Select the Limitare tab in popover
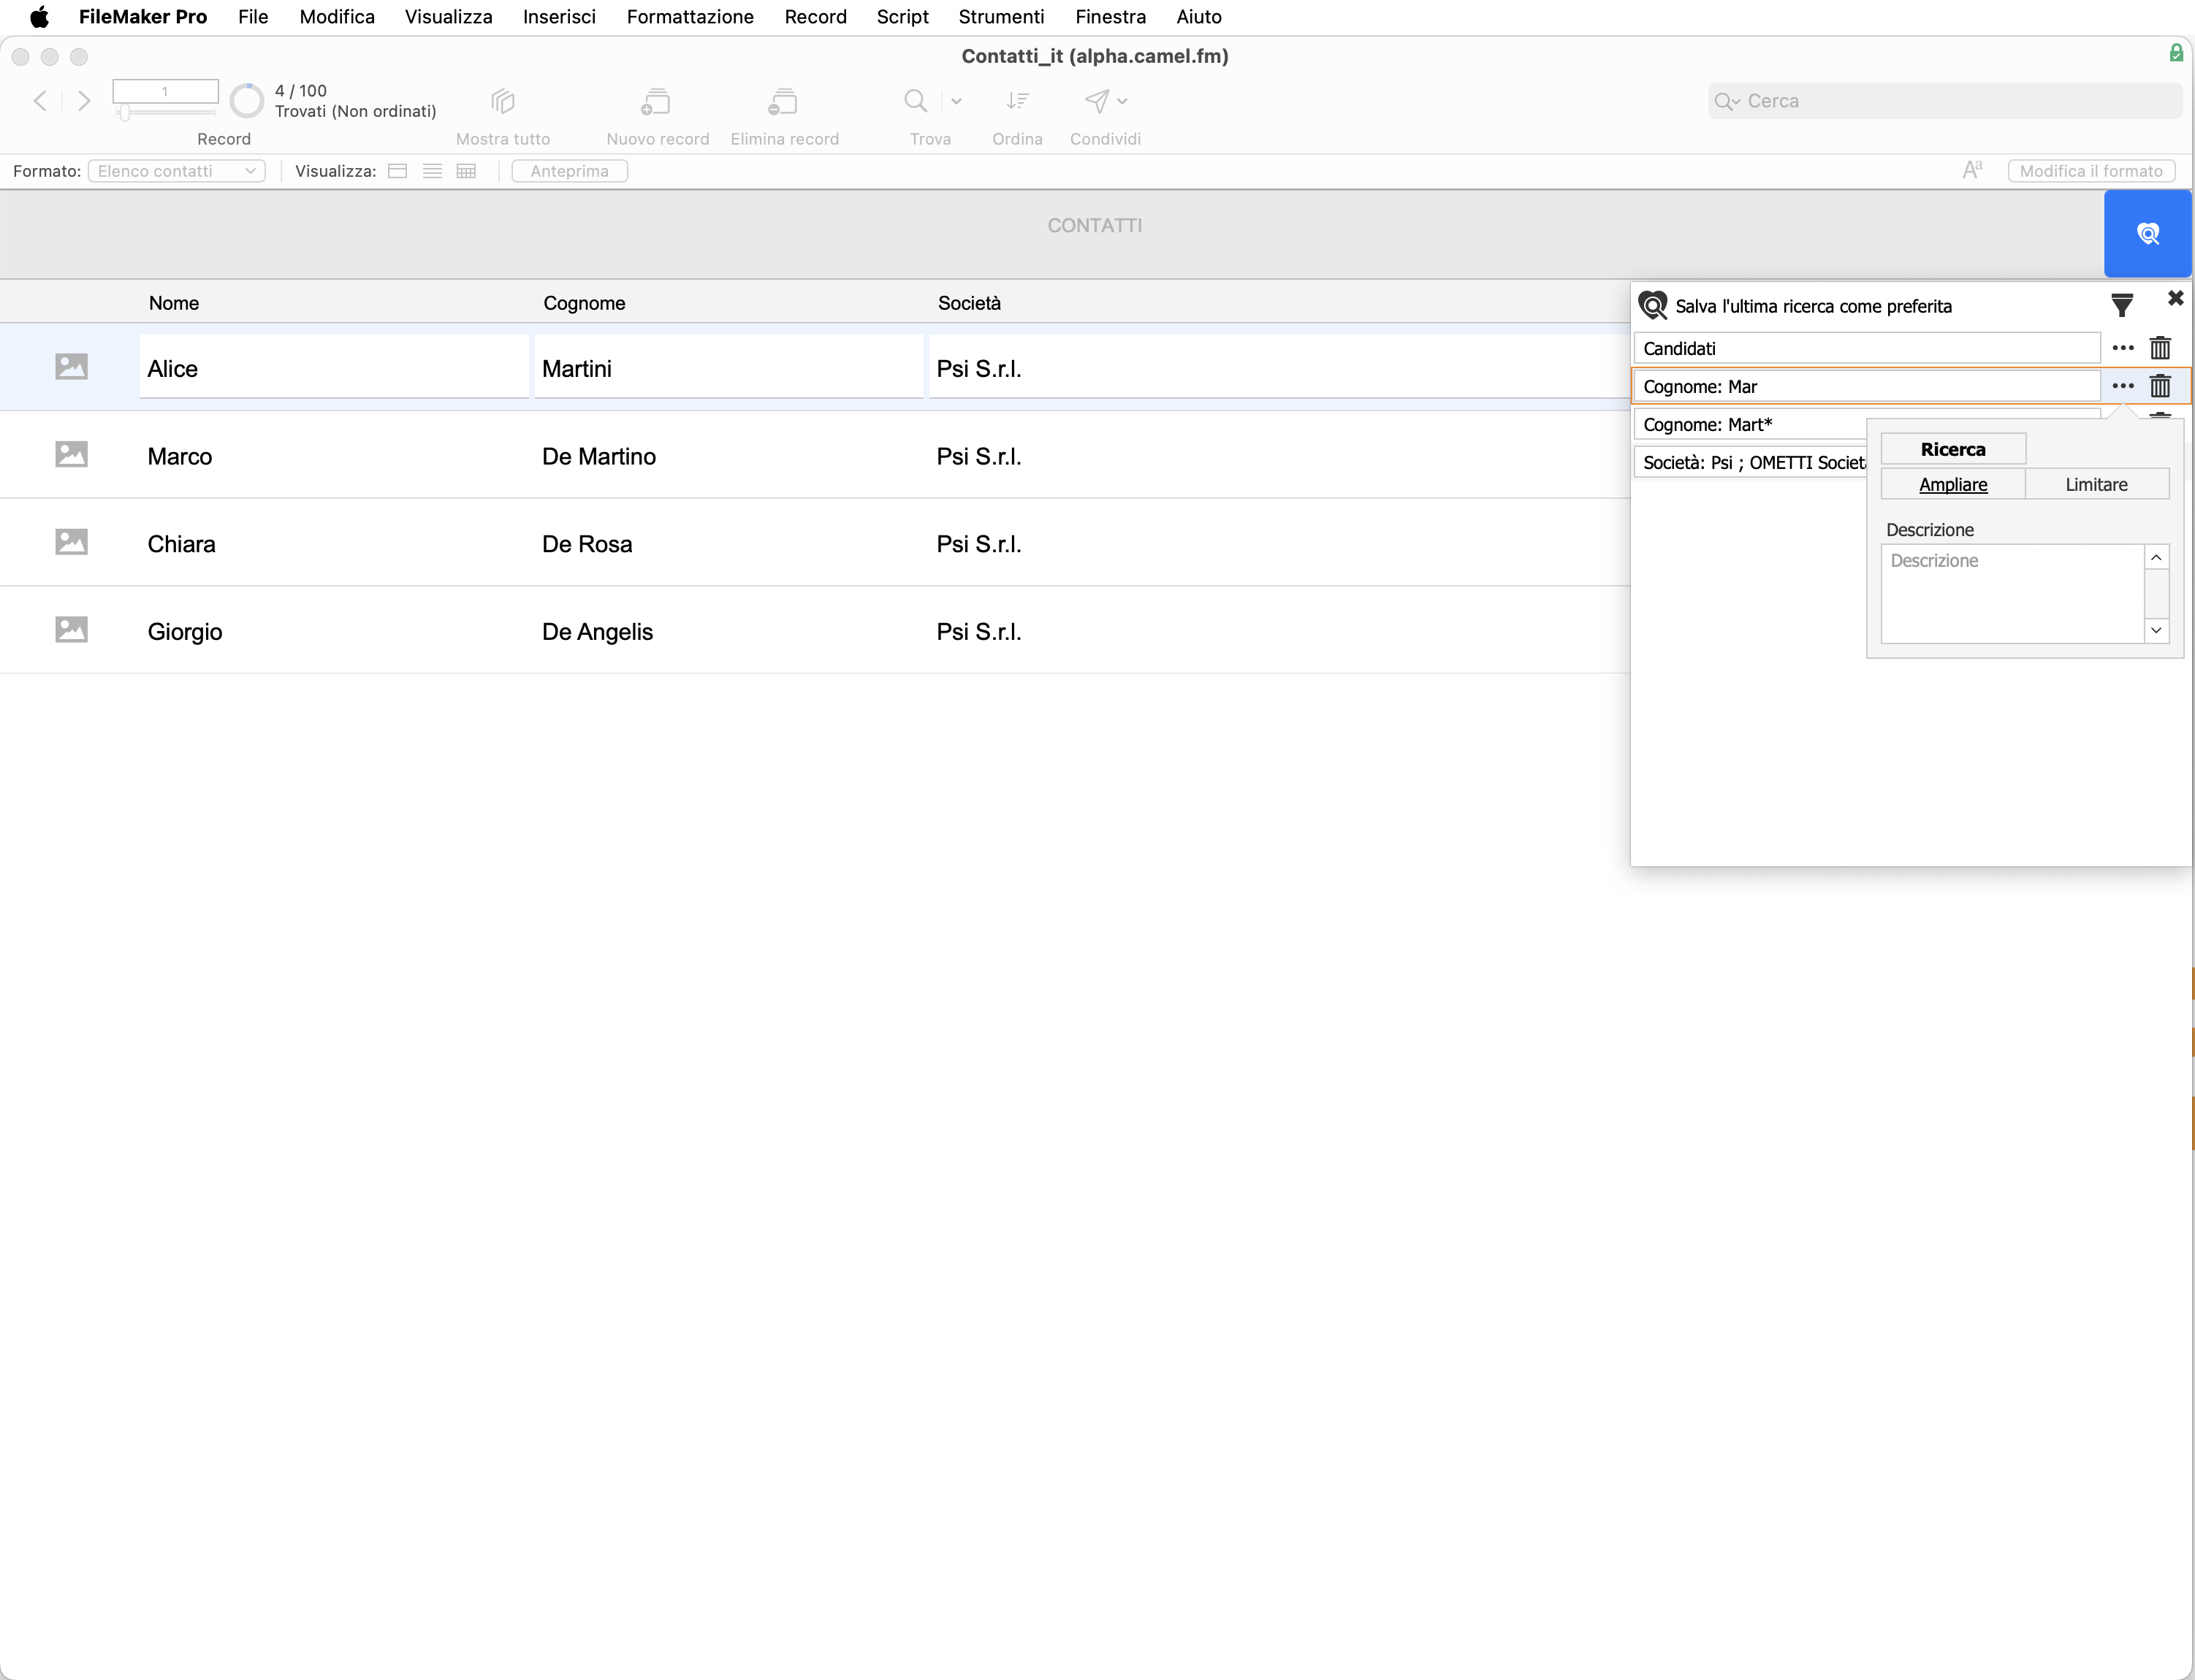 (2096, 485)
